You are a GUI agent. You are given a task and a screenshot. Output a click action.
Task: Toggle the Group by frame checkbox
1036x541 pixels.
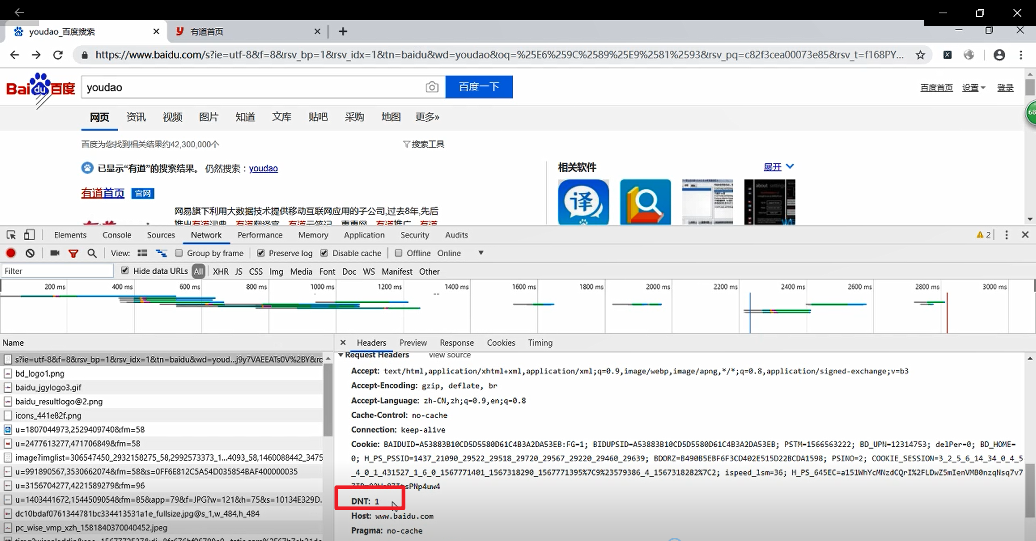point(179,253)
